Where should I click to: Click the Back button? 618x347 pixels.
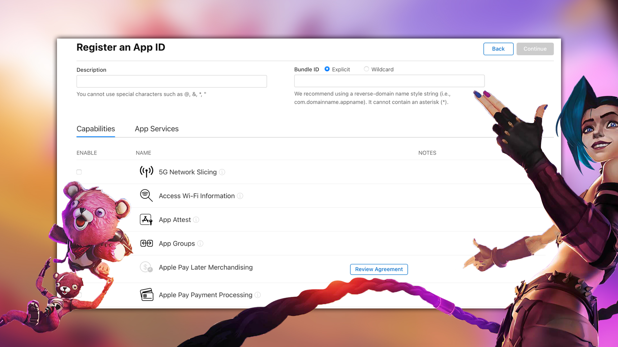point(498,49)
